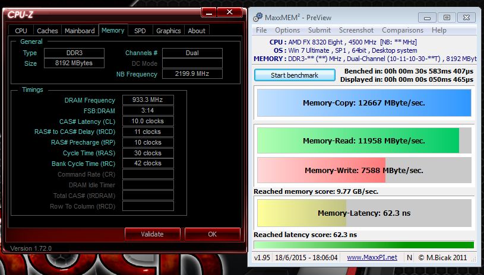Click the v1.95 status bar entry

[x=262, y=257]
